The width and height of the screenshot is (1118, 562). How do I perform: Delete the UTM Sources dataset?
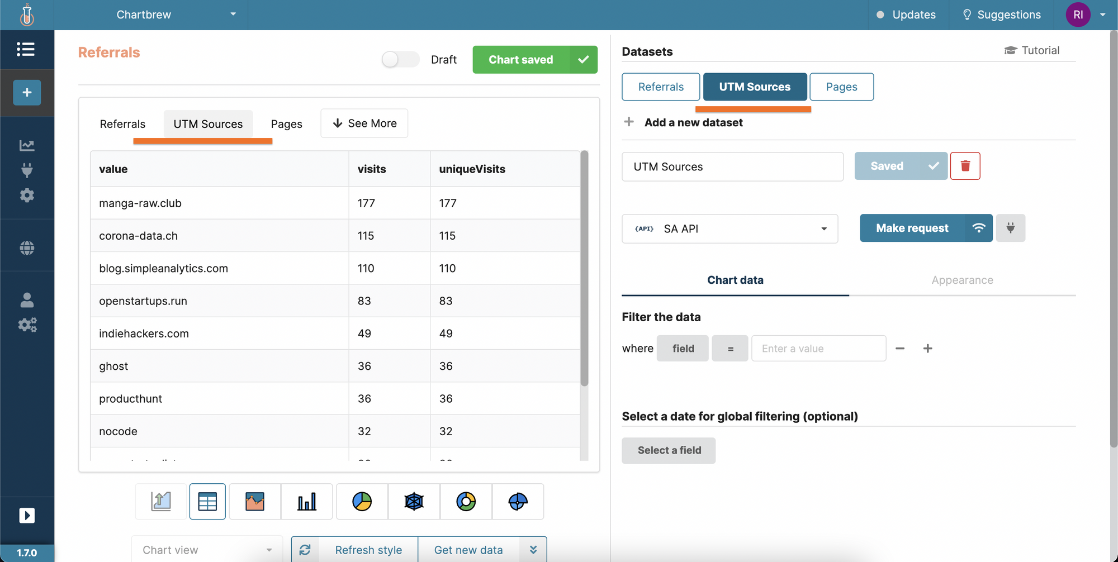tap(965, 166)
